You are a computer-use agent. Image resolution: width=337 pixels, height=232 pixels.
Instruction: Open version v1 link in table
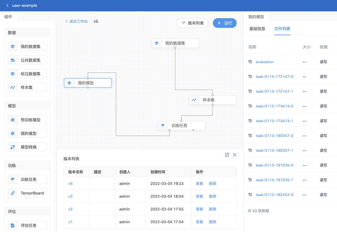pyautogui.click(x=70, y=222)
